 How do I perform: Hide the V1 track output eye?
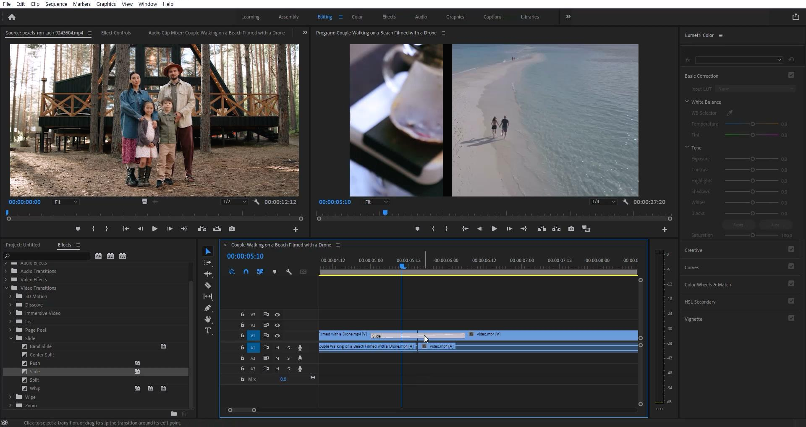[x=277, y=336]
